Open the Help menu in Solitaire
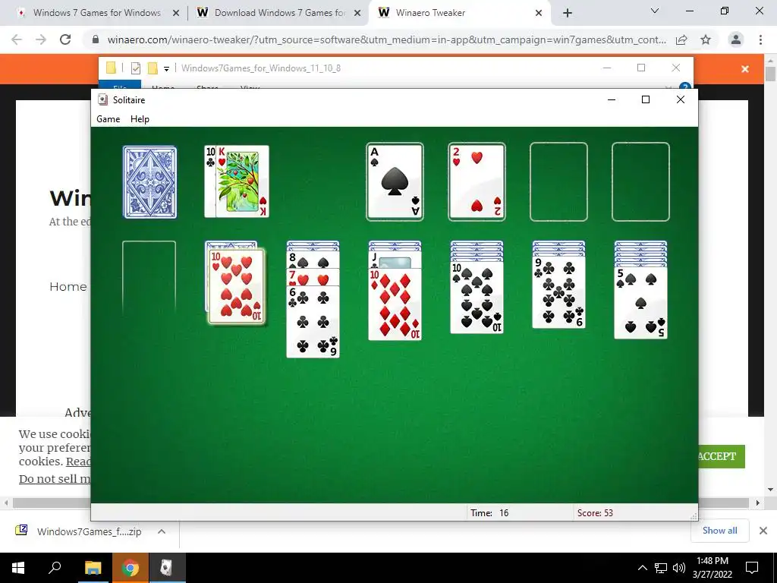 [x=140, y=119]
